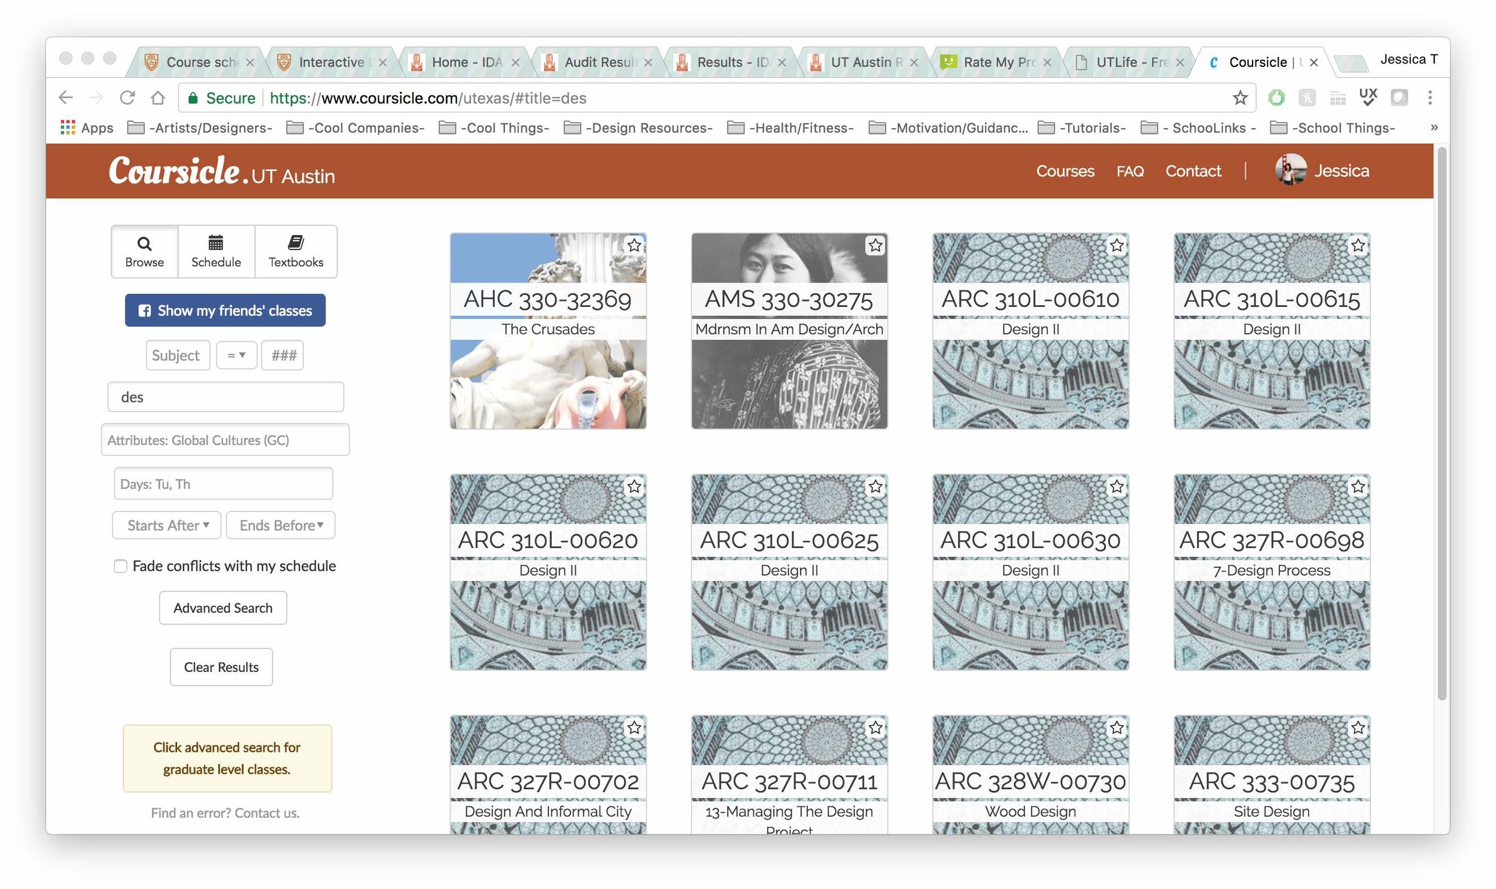
Task: Open Chrome three-dot menu
Action: [x=1430, y=98]
